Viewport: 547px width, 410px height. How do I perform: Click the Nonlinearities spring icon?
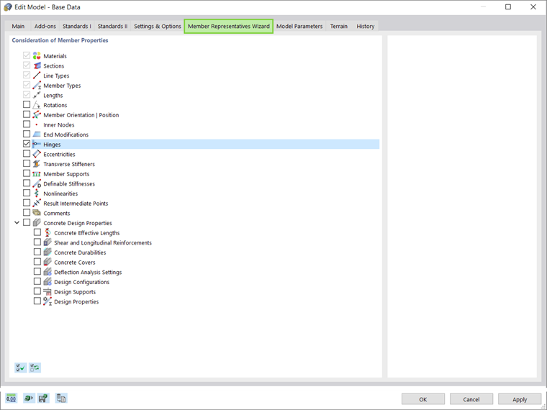[37, 193]
